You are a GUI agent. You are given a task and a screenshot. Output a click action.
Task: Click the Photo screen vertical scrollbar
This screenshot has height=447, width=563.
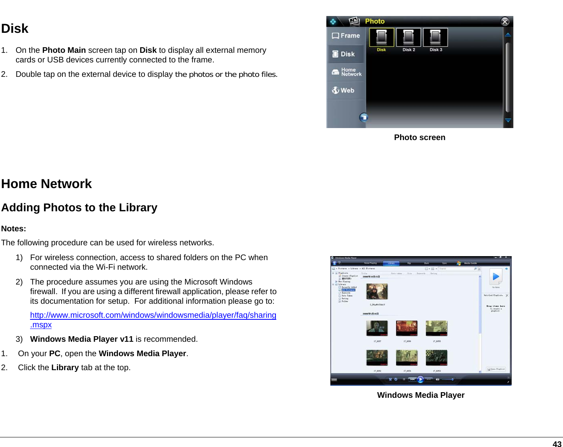(508, 77)
